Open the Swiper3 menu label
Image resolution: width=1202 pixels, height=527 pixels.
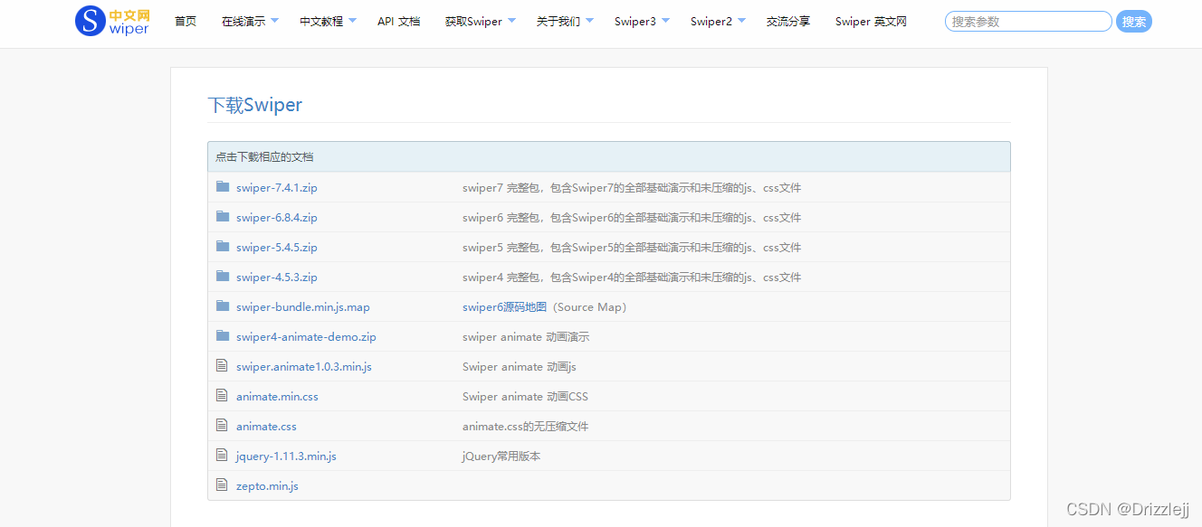click(x=635, y=22)
